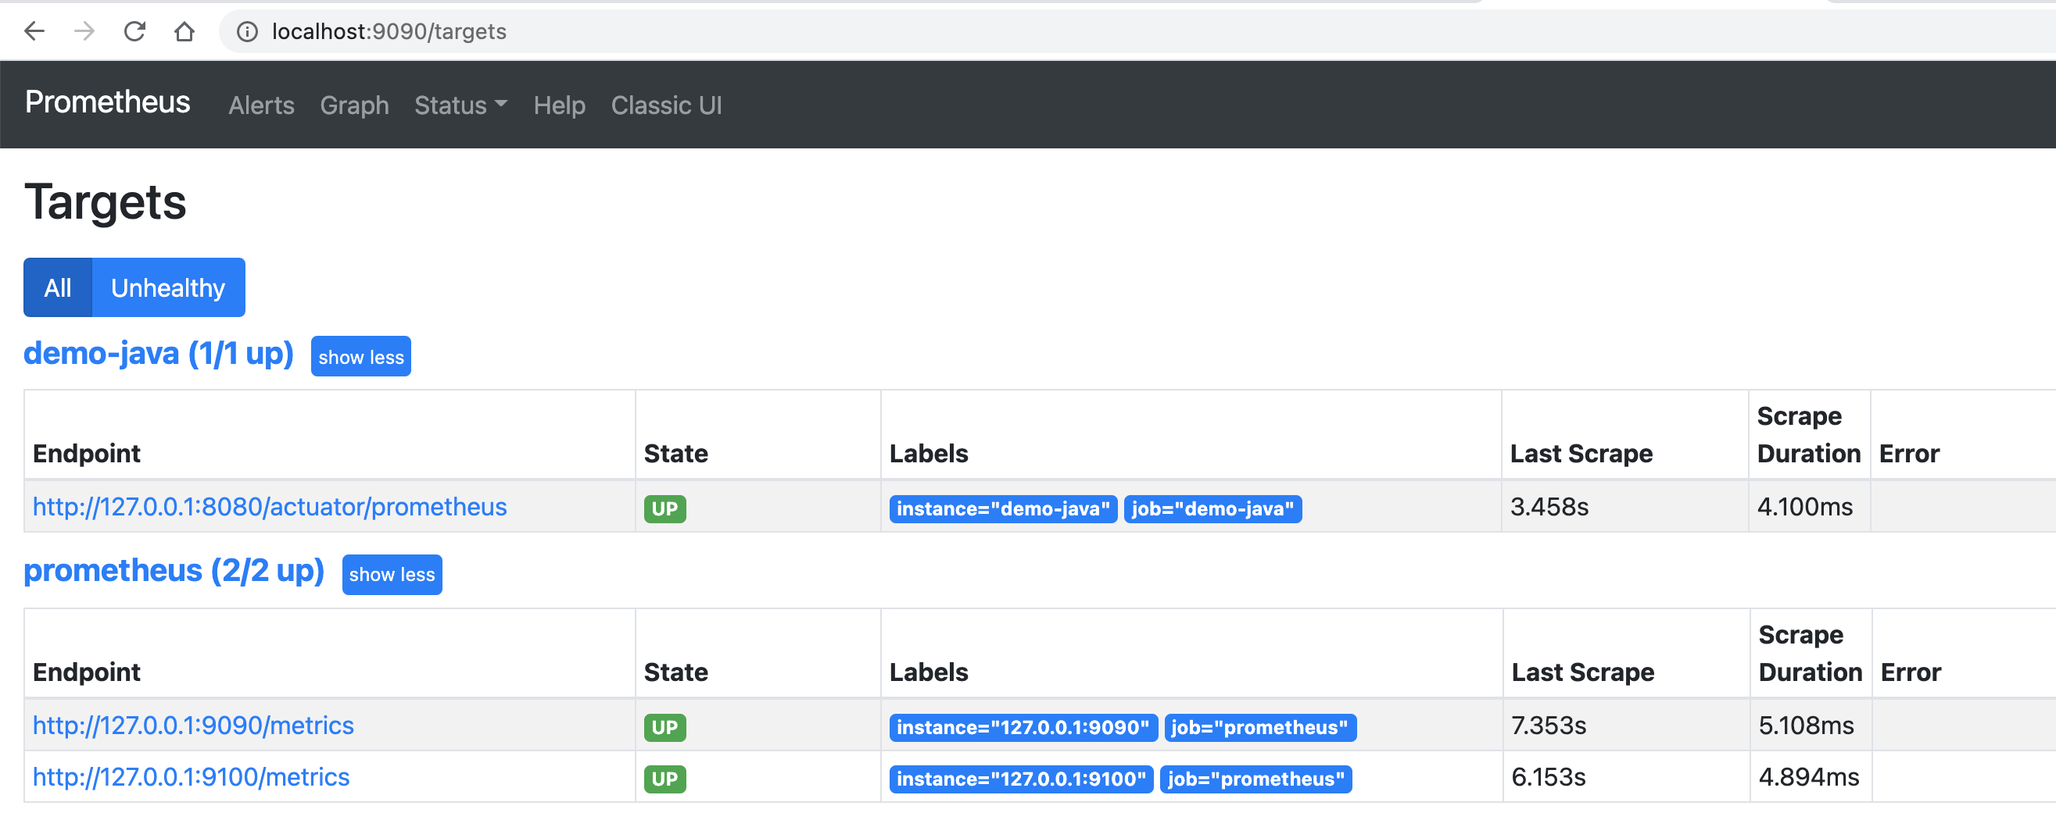Click job="prometheus" badge in 9100 row
Image resolution: width=2056 pixels, height=820 pixels.
click(x=1256, y=779)
